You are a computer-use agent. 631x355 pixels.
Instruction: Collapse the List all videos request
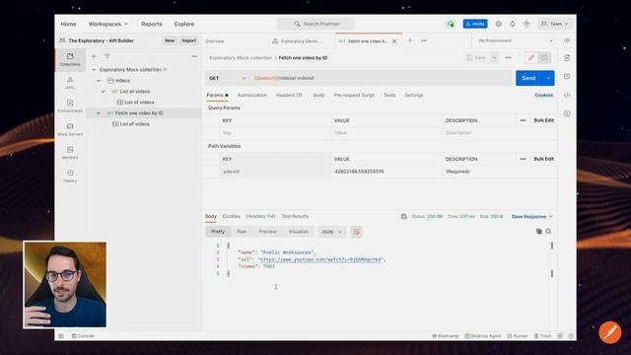click(x=103, y=92)
